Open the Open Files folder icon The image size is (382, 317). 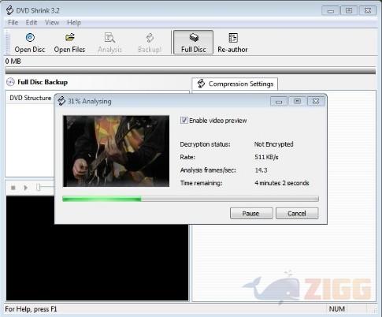coord(70,37)
